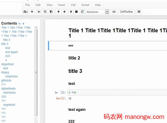Click the save notebook icon
This screenshot has width=167, height=123.
click(25, 12)
